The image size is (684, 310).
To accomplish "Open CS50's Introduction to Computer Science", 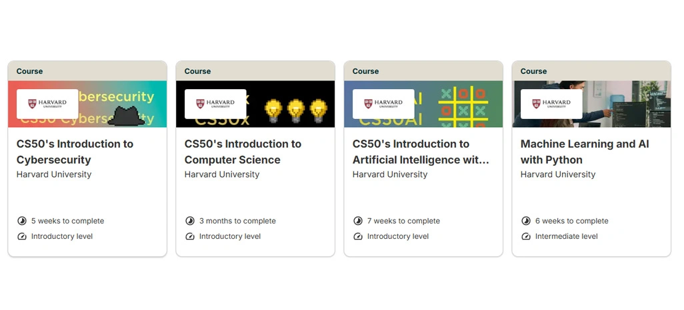I will (243, 152).
